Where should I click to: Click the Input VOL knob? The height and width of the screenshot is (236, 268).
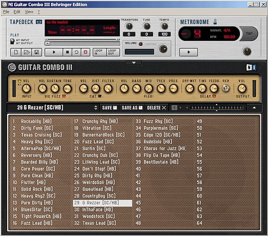[x=26, y=88]
